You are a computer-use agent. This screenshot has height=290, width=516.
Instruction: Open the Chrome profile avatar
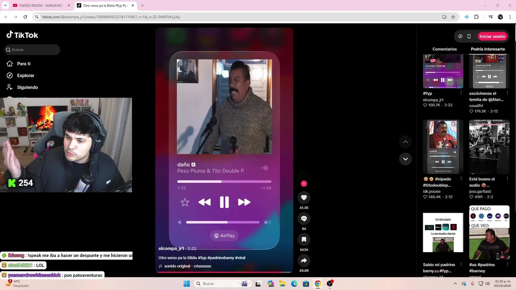pos(500,17)
